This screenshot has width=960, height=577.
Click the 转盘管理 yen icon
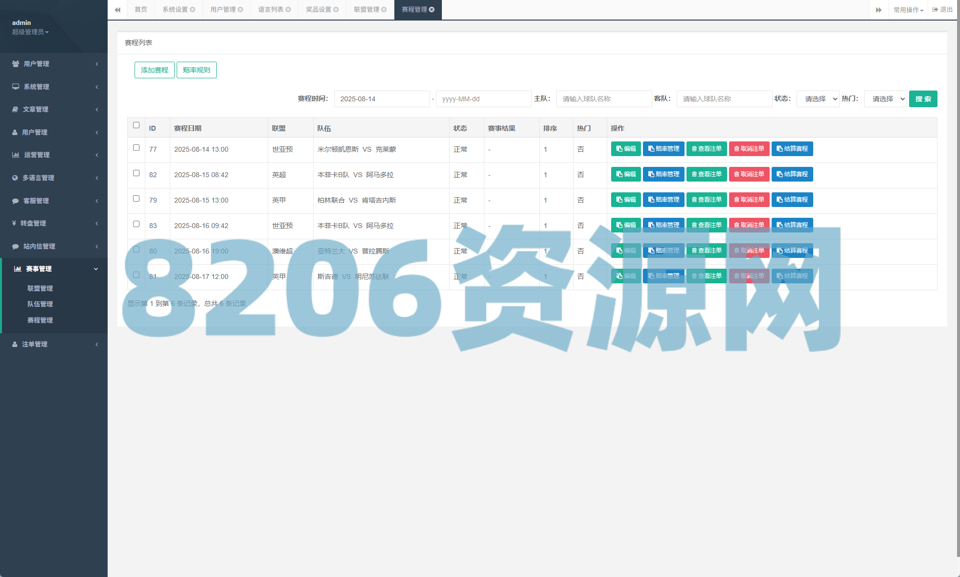point(14,223)
